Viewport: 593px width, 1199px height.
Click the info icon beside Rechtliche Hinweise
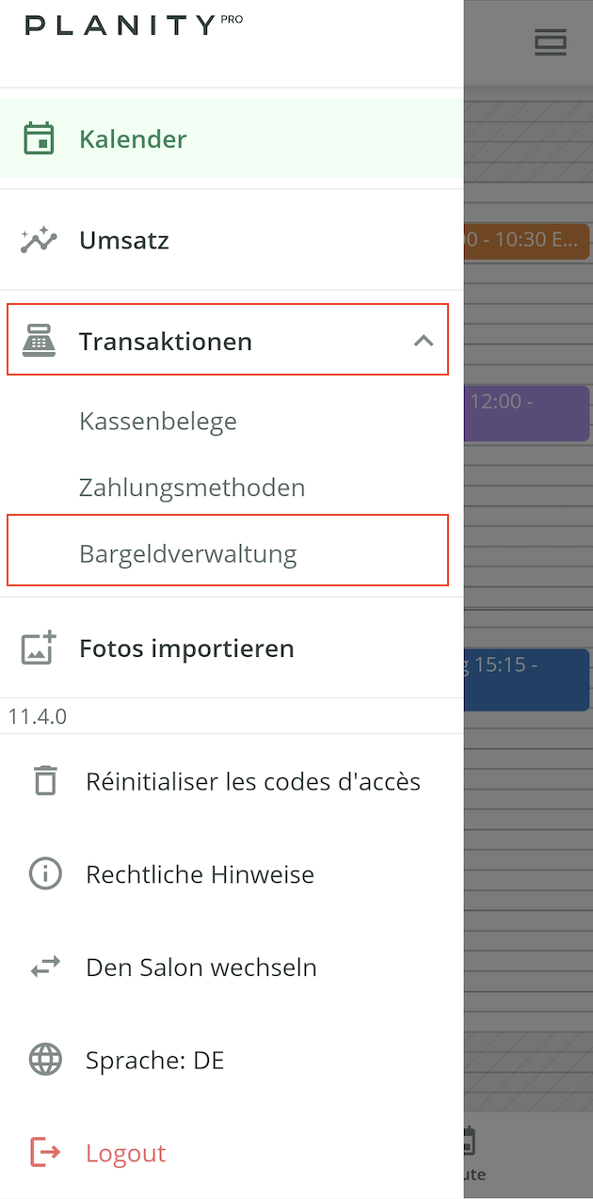pyautogui.click(x=45, y=874)
